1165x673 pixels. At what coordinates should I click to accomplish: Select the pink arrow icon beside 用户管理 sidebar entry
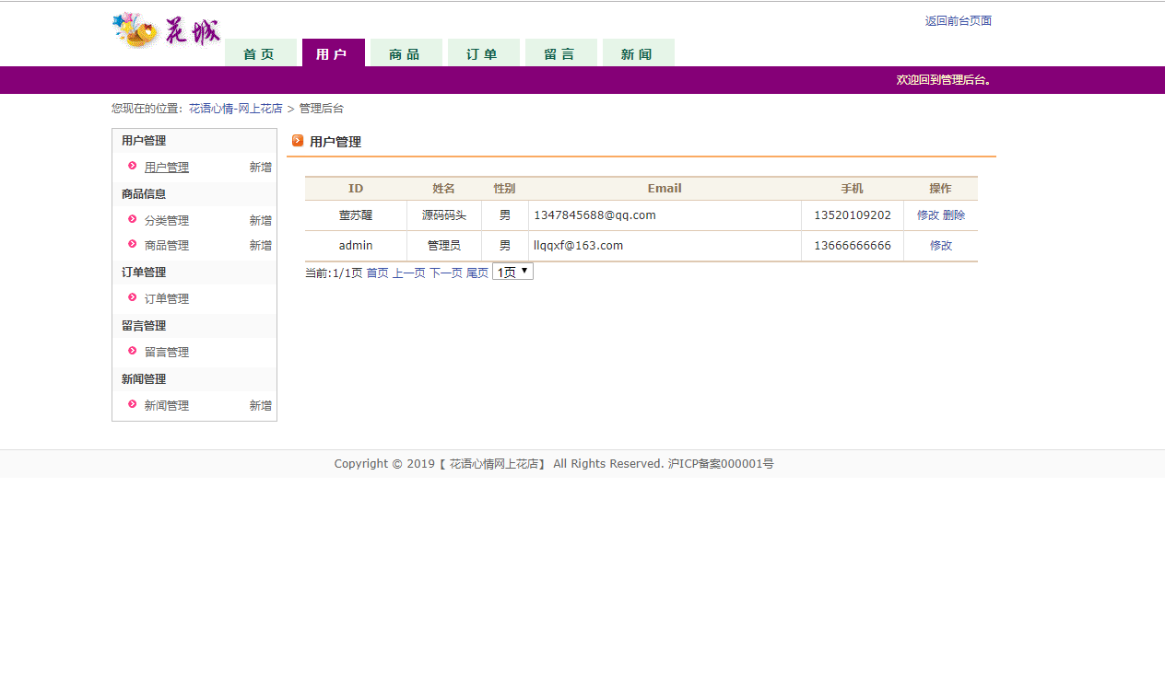(134, 167)
